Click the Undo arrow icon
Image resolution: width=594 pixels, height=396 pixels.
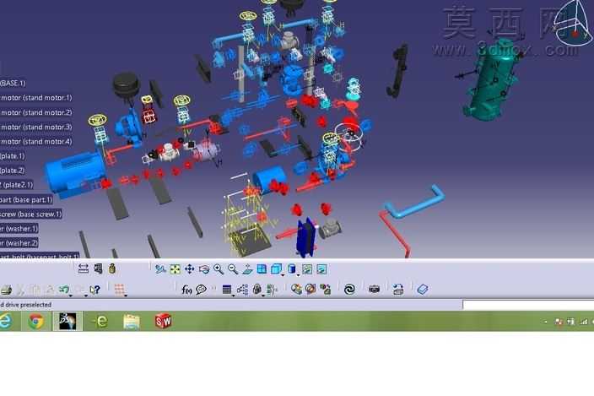click(x=63, y=290)
